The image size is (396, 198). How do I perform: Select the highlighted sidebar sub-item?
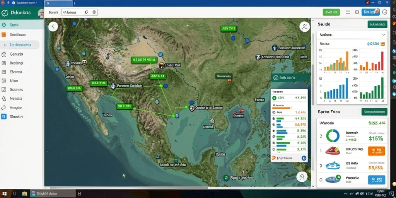[20, 45]
